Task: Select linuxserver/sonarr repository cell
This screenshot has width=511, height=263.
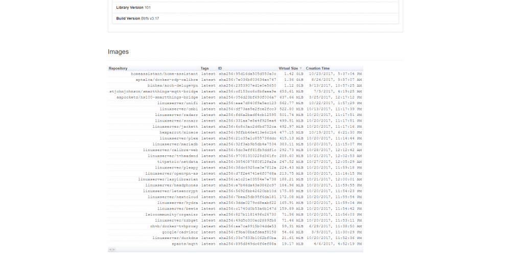Action: click(x=176, y=121)
